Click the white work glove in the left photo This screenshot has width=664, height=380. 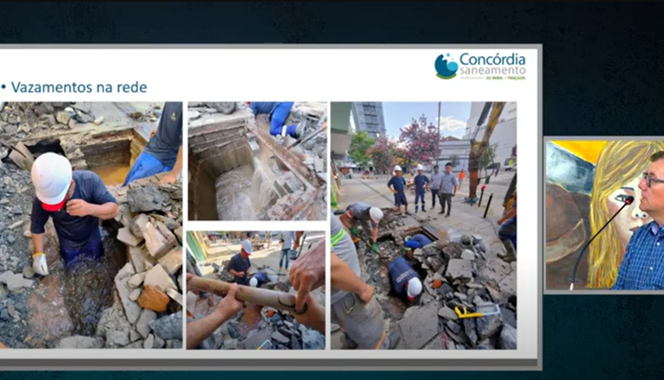click(40, 264)
